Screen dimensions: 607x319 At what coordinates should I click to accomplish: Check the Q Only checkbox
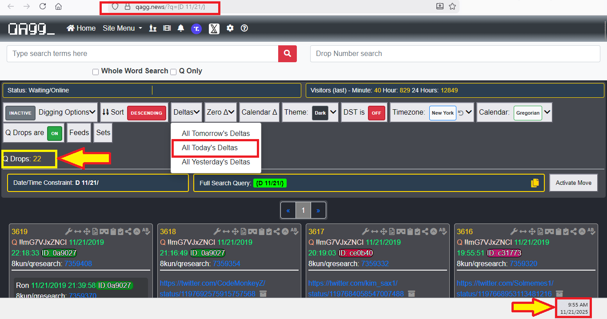pos(174,72)
